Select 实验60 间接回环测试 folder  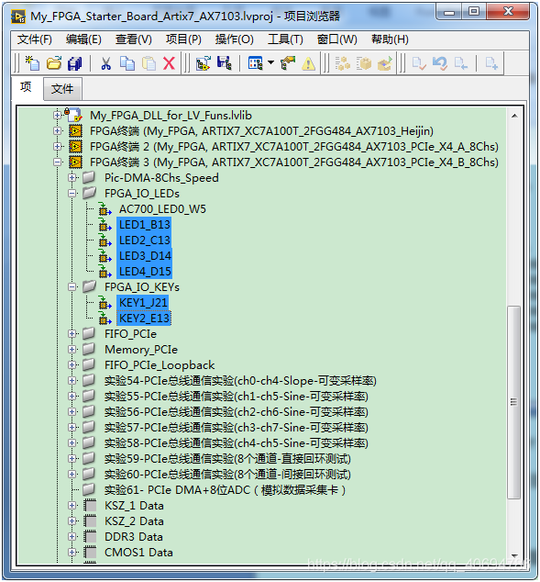(227, 474)
